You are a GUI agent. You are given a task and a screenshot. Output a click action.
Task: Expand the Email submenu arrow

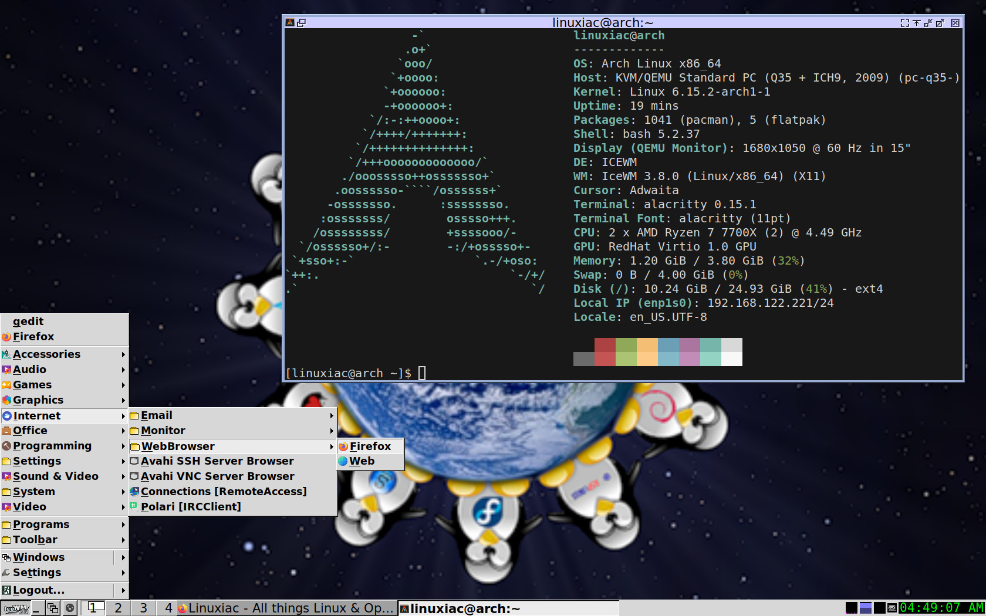pyautogui.click(x=332, y=416)
